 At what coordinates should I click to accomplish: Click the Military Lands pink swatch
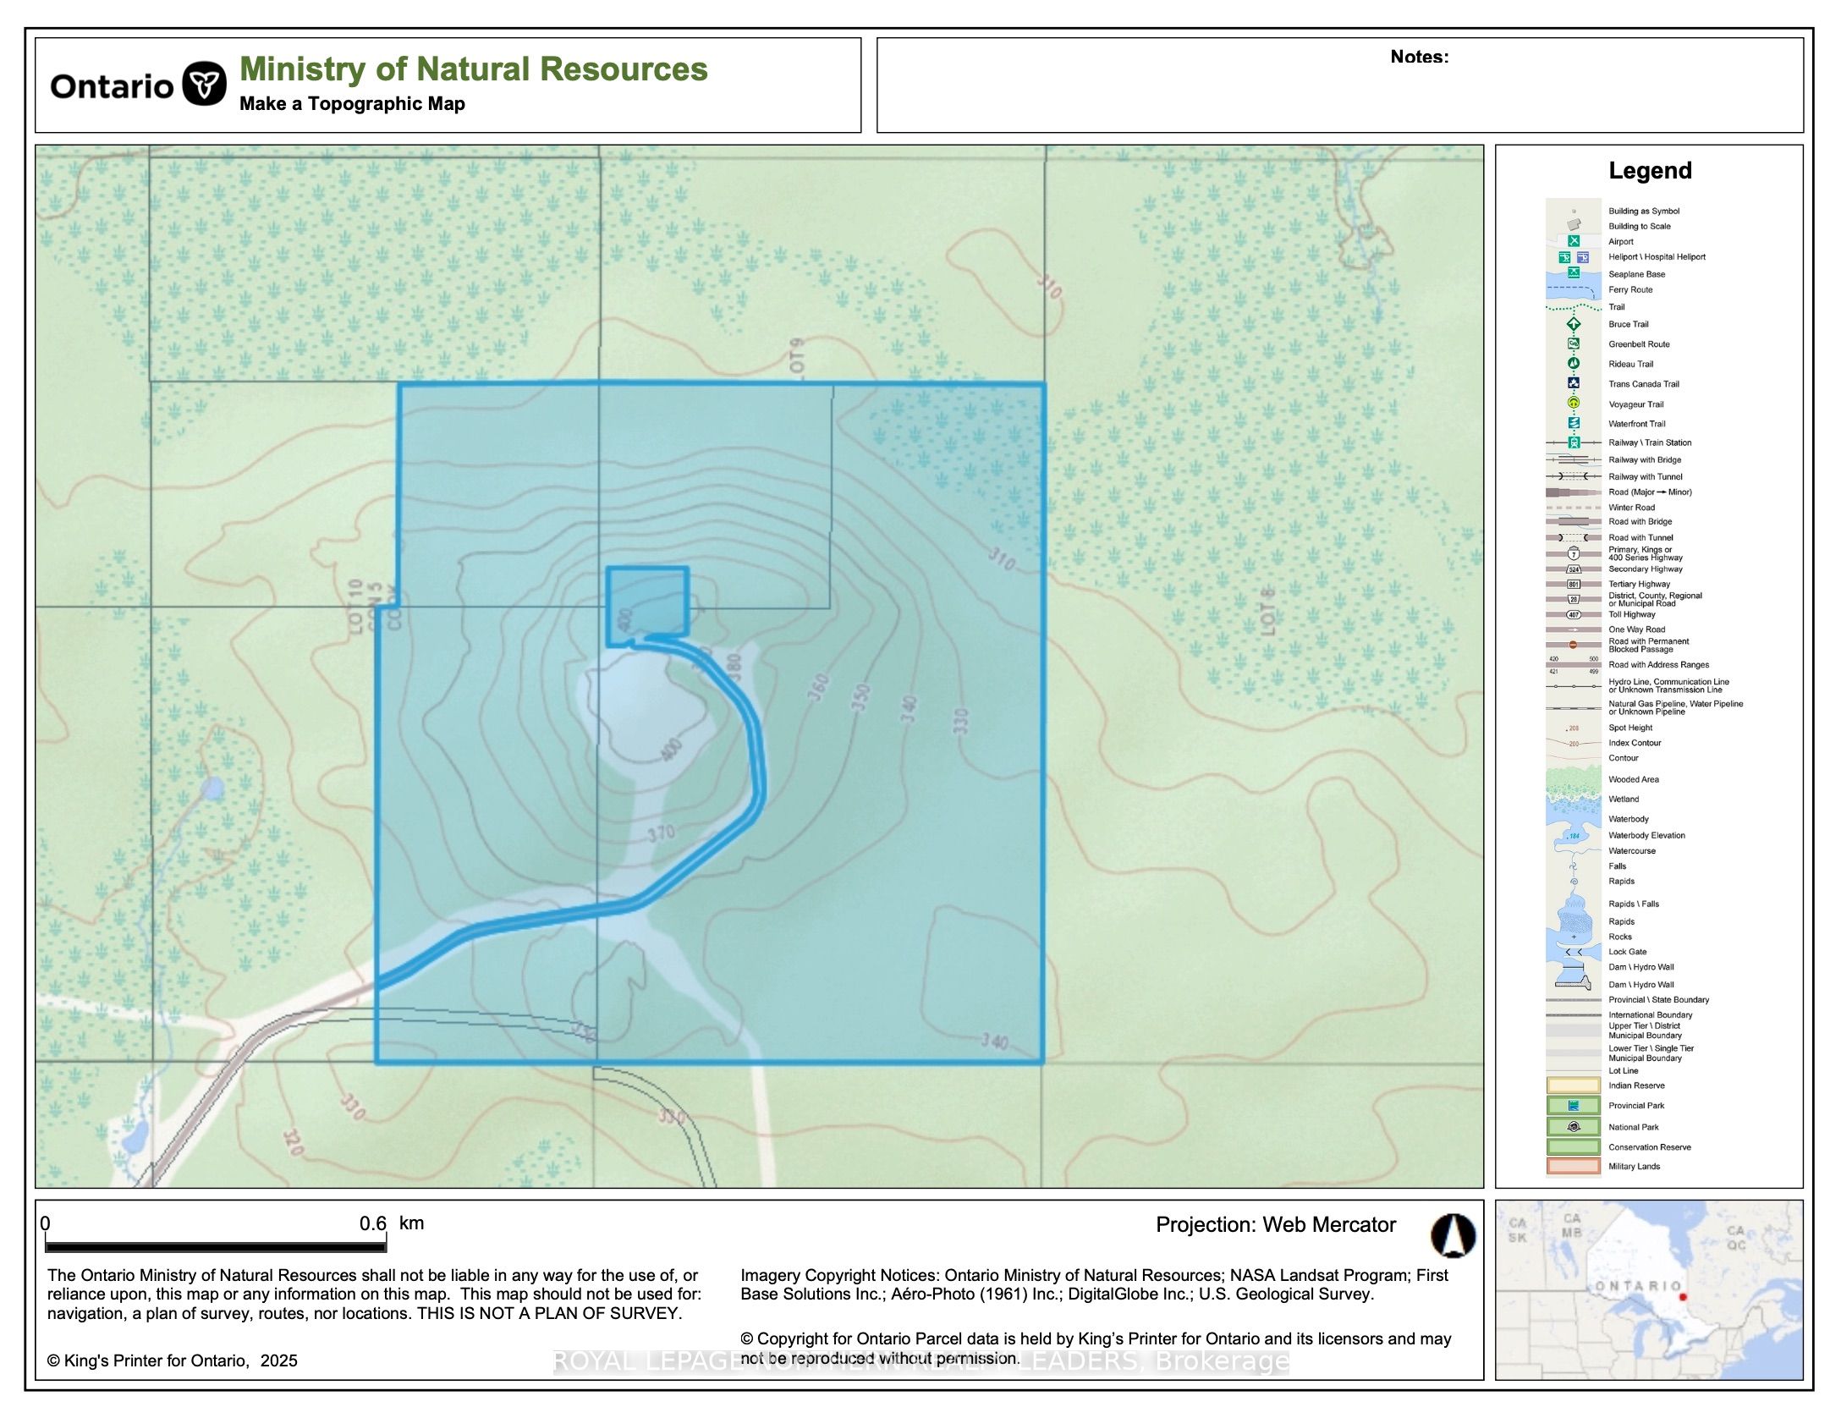(x=1574, y=1167)
